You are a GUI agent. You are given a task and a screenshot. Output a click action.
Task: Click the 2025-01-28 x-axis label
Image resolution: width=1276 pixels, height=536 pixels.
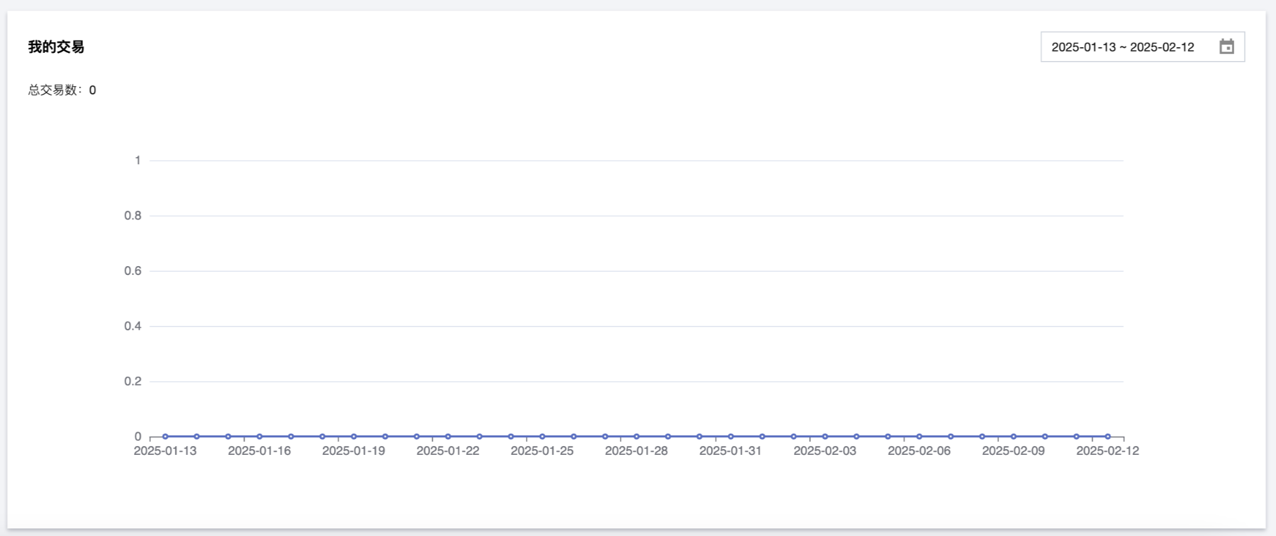[x=636, y=451]
